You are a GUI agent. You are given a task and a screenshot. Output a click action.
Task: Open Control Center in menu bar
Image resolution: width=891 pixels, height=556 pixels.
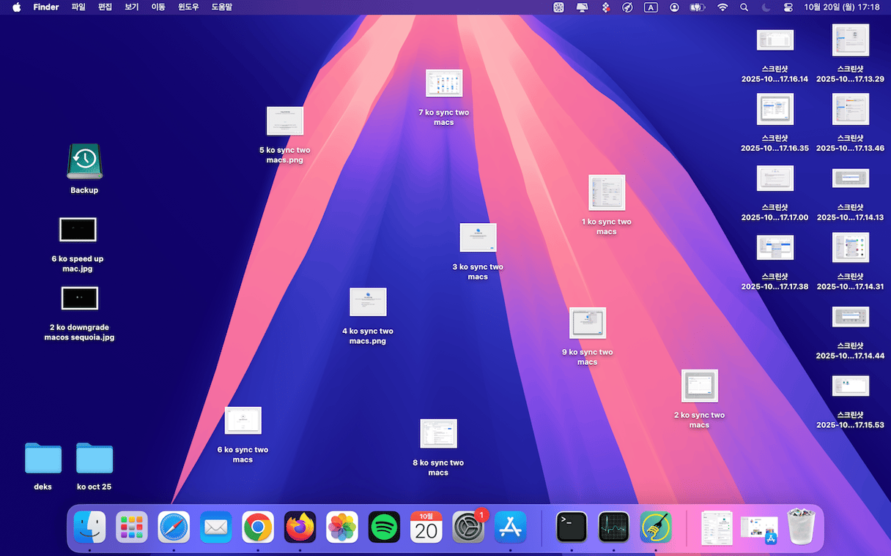[788, 7]
